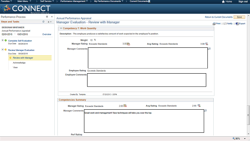The image size is (250, 141).
Task: Click the Employee Rating Exceeds Standards value
Action: [96, 70]
